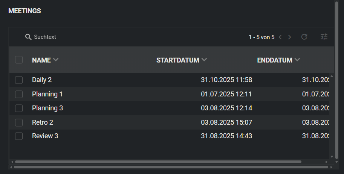Refresh the meetings table

coord(304,37)
